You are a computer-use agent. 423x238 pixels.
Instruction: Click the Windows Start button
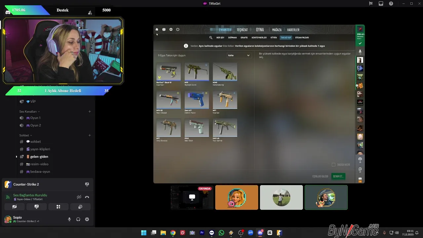coord(144,233)
